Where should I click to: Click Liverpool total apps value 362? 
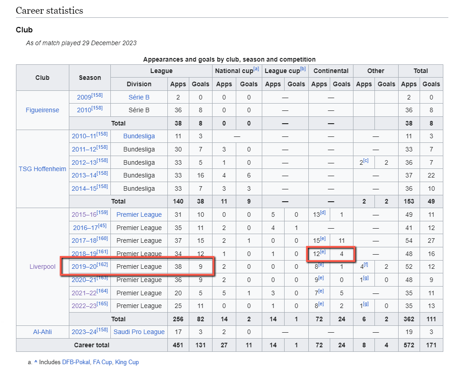coord(409,319)
